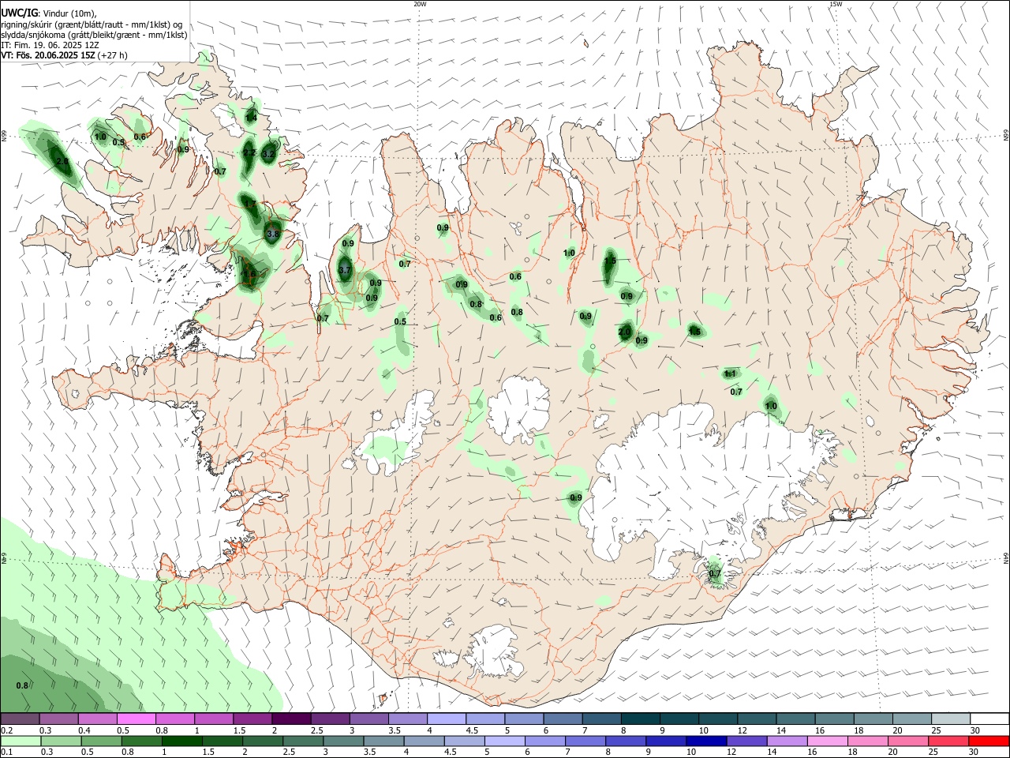Click the UWC/IG title text
1010x758 pixels.
pos(18,13)
